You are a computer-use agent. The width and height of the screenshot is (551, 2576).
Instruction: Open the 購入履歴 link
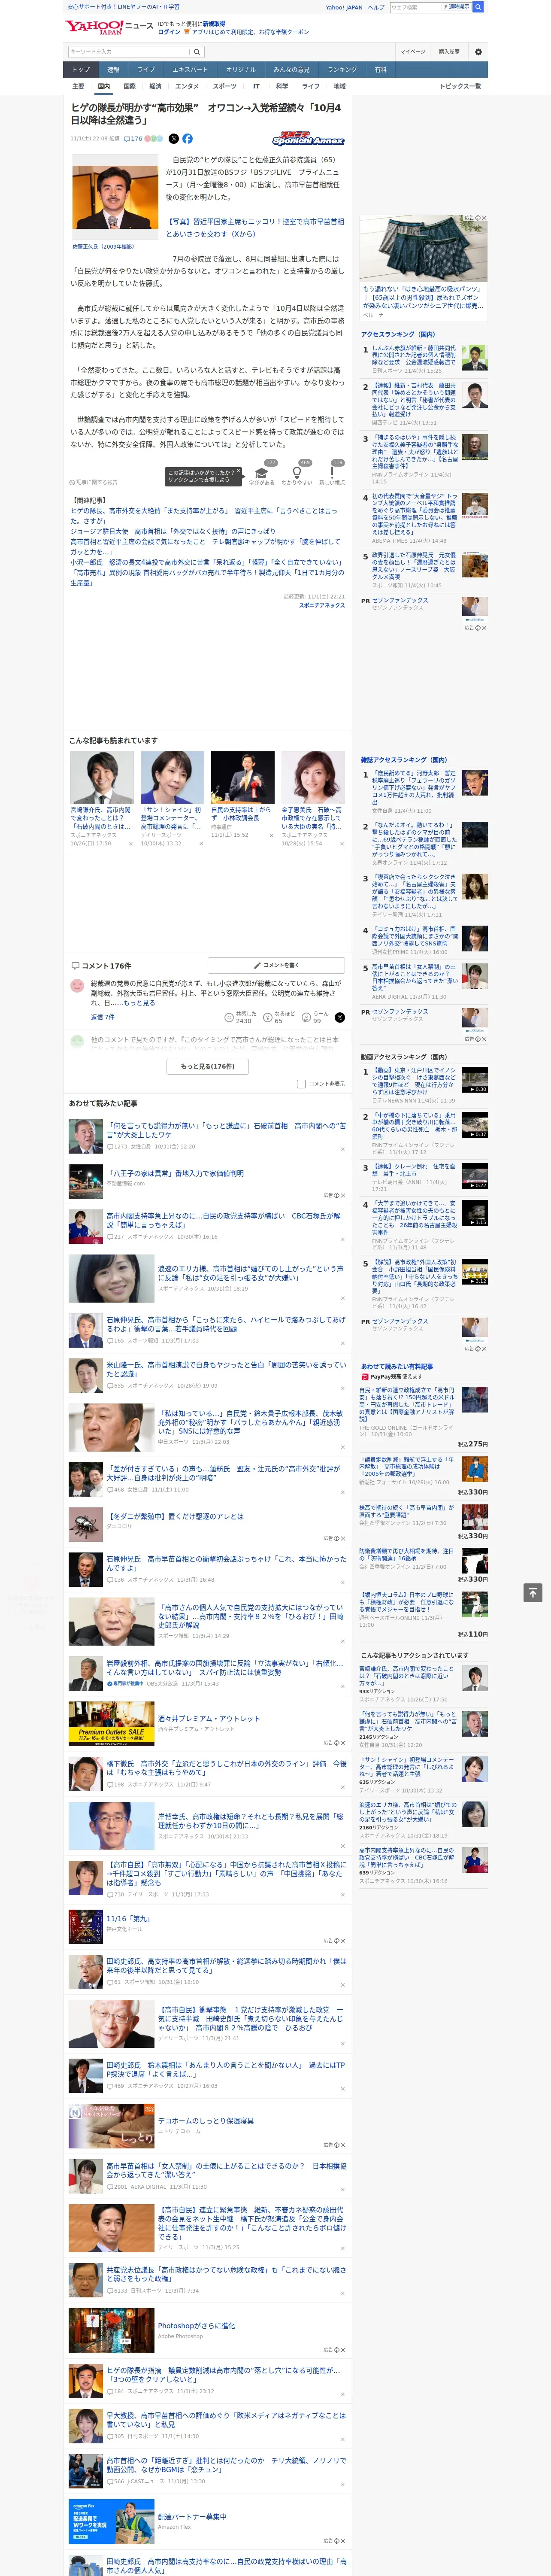coord(449,52)
